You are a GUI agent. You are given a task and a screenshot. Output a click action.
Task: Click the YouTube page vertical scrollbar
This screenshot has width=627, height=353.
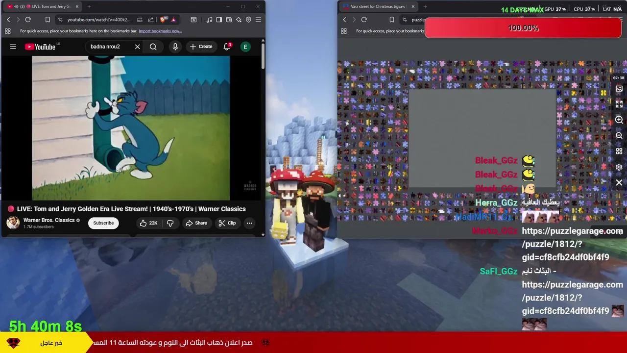pyautogui.click(x=263, y=56)
